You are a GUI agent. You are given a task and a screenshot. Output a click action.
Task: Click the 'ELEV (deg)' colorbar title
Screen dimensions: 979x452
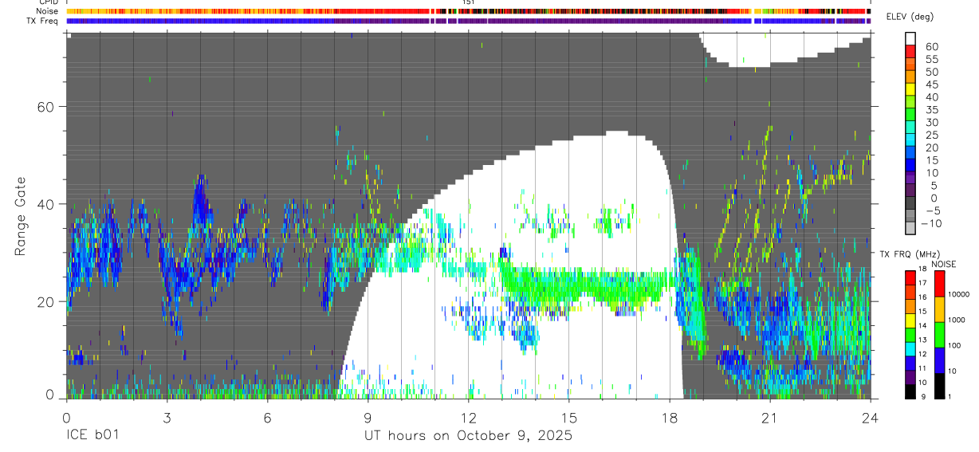tap(910, 18)
